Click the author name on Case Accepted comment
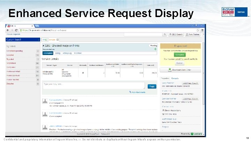251x141 pixels. [x=55, y=113]
